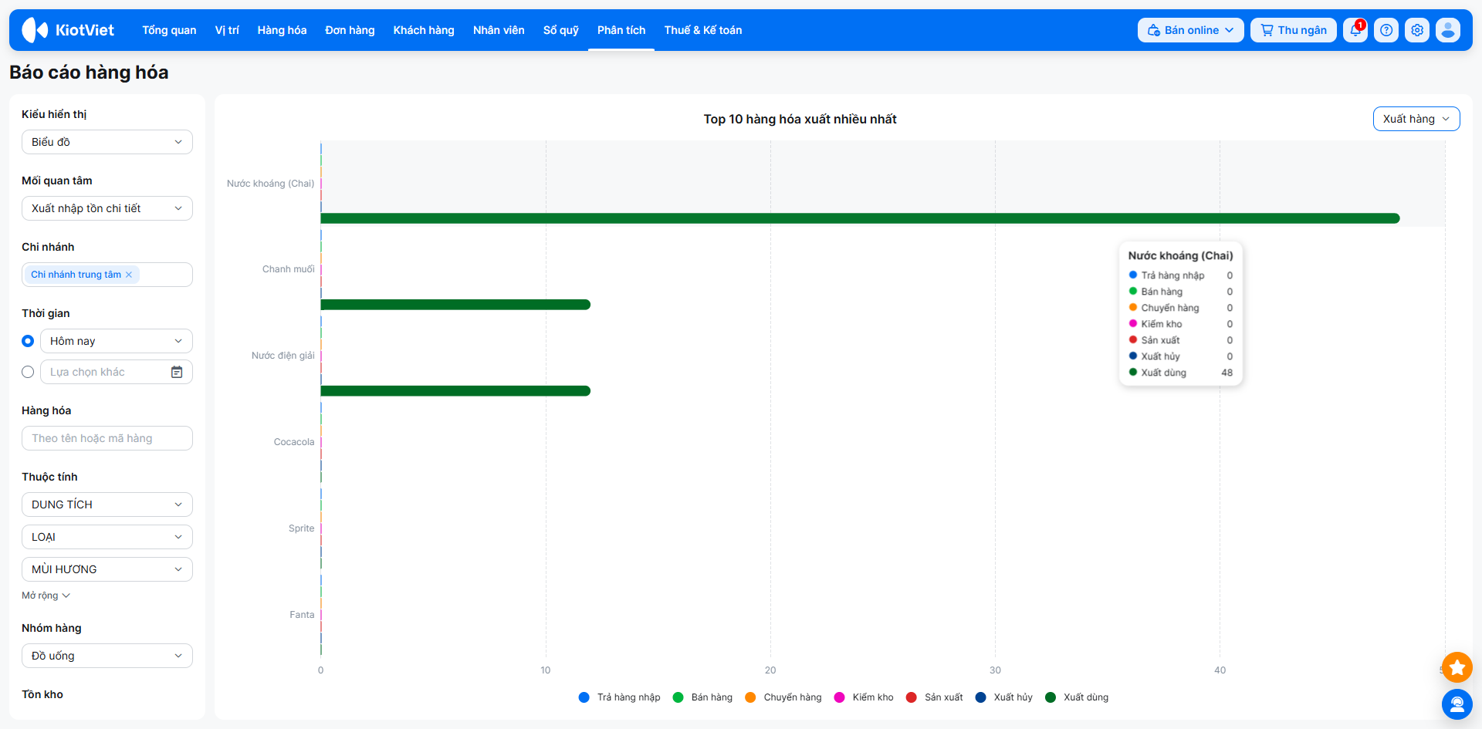The image size is (1482, 729).
Task: Open the Hàng hóa menu
Action: coord(282,30)
